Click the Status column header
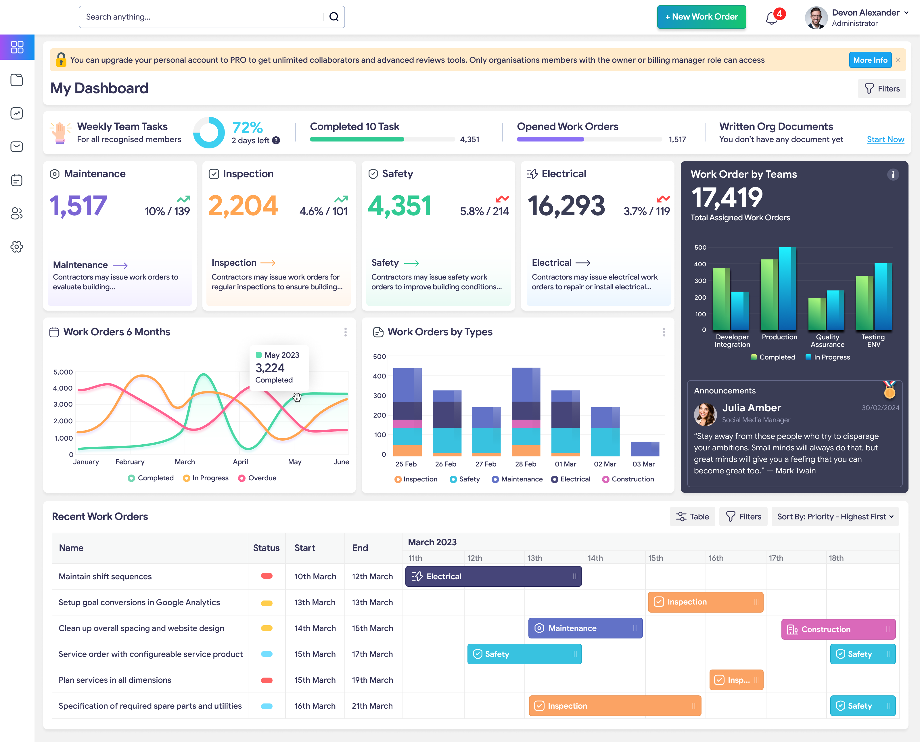 pos(266,548)
